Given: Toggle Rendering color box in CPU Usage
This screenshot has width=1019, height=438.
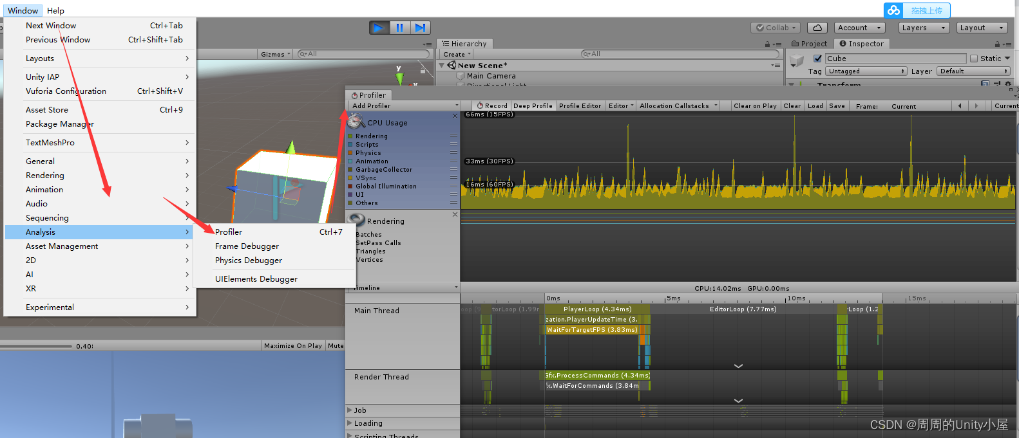Looking at the screenshot, I should click(x=350, y=136).
